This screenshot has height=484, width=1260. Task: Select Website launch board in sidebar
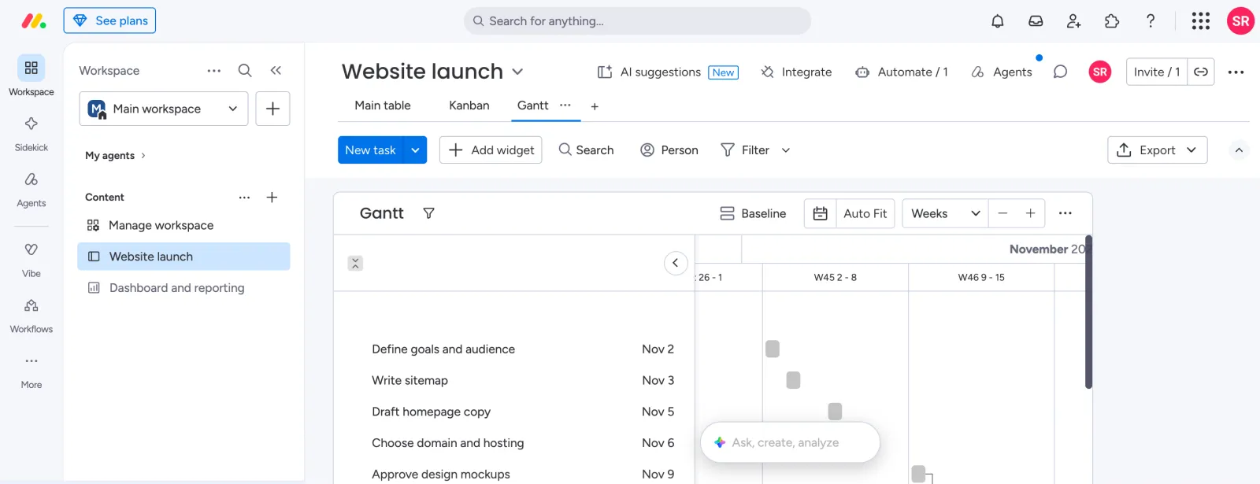pyautogui.click(x=183, y=257)
